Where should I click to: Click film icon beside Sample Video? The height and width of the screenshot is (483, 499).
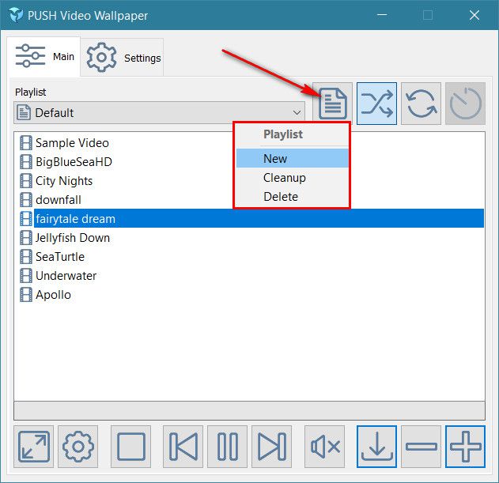[26, 143]
